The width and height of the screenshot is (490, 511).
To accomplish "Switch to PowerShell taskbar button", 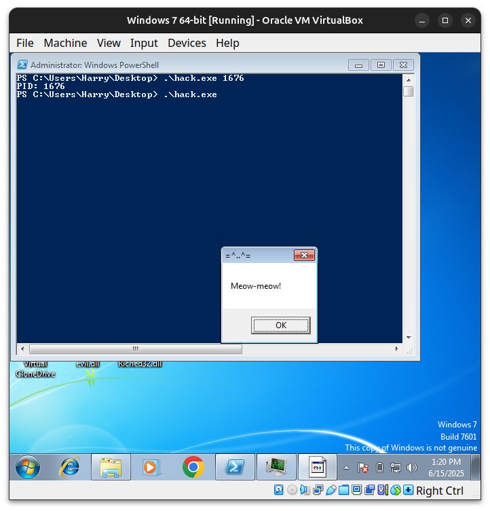I will (235, 467).
